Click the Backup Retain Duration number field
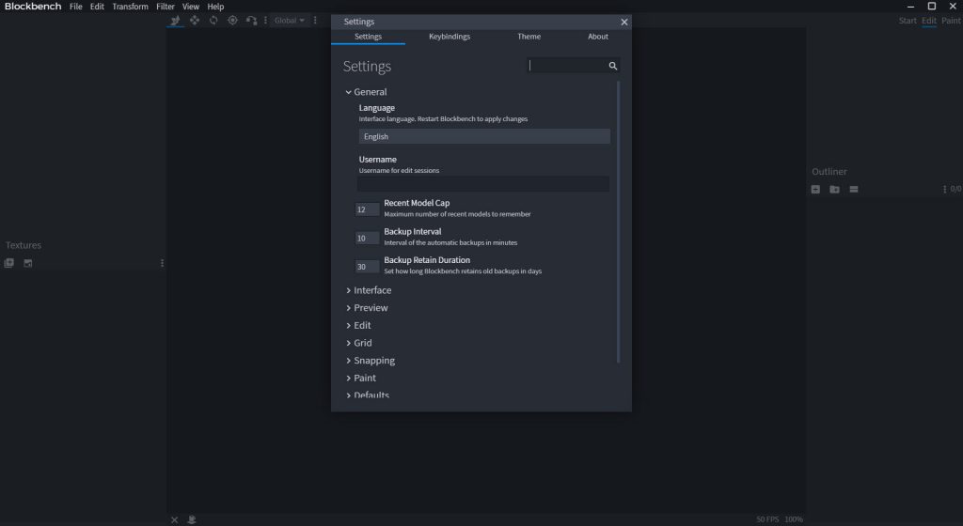 point(367,267)
